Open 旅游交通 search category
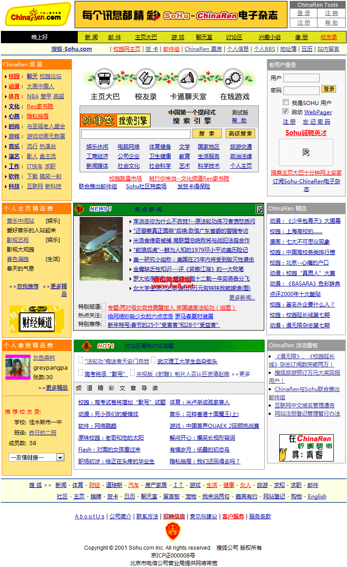The width and height of the screenshot is (347, 567). (241, 147)
